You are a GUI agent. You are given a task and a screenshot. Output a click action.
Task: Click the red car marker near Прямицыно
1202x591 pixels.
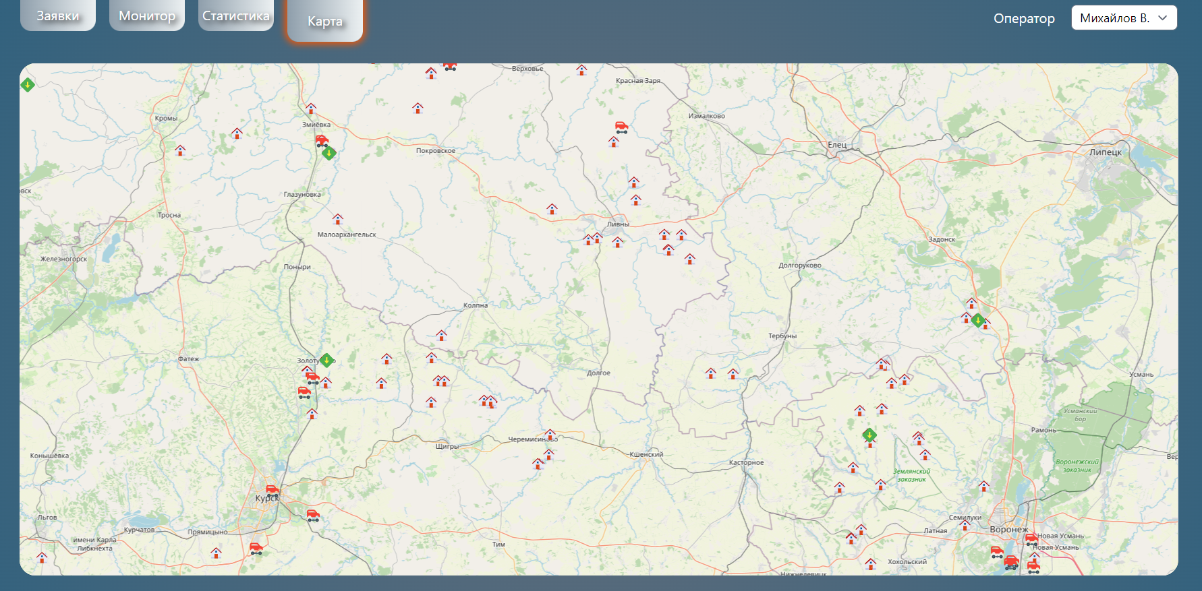[256, 548]
